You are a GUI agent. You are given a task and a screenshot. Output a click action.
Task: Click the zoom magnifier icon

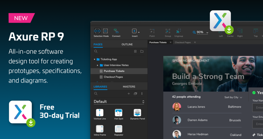tap(194, 32)
